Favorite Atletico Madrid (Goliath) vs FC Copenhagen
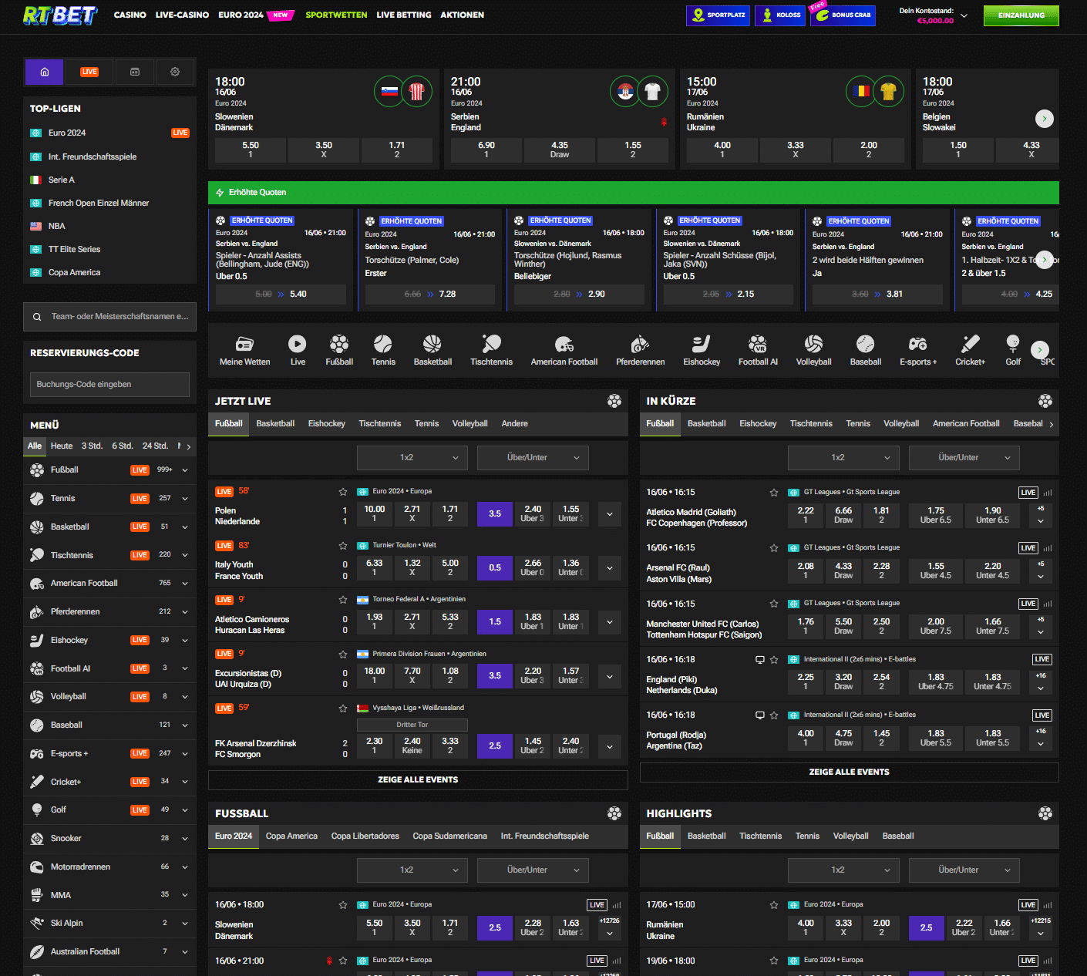Viewport: 1087px width, 976px height. [774, 493]
